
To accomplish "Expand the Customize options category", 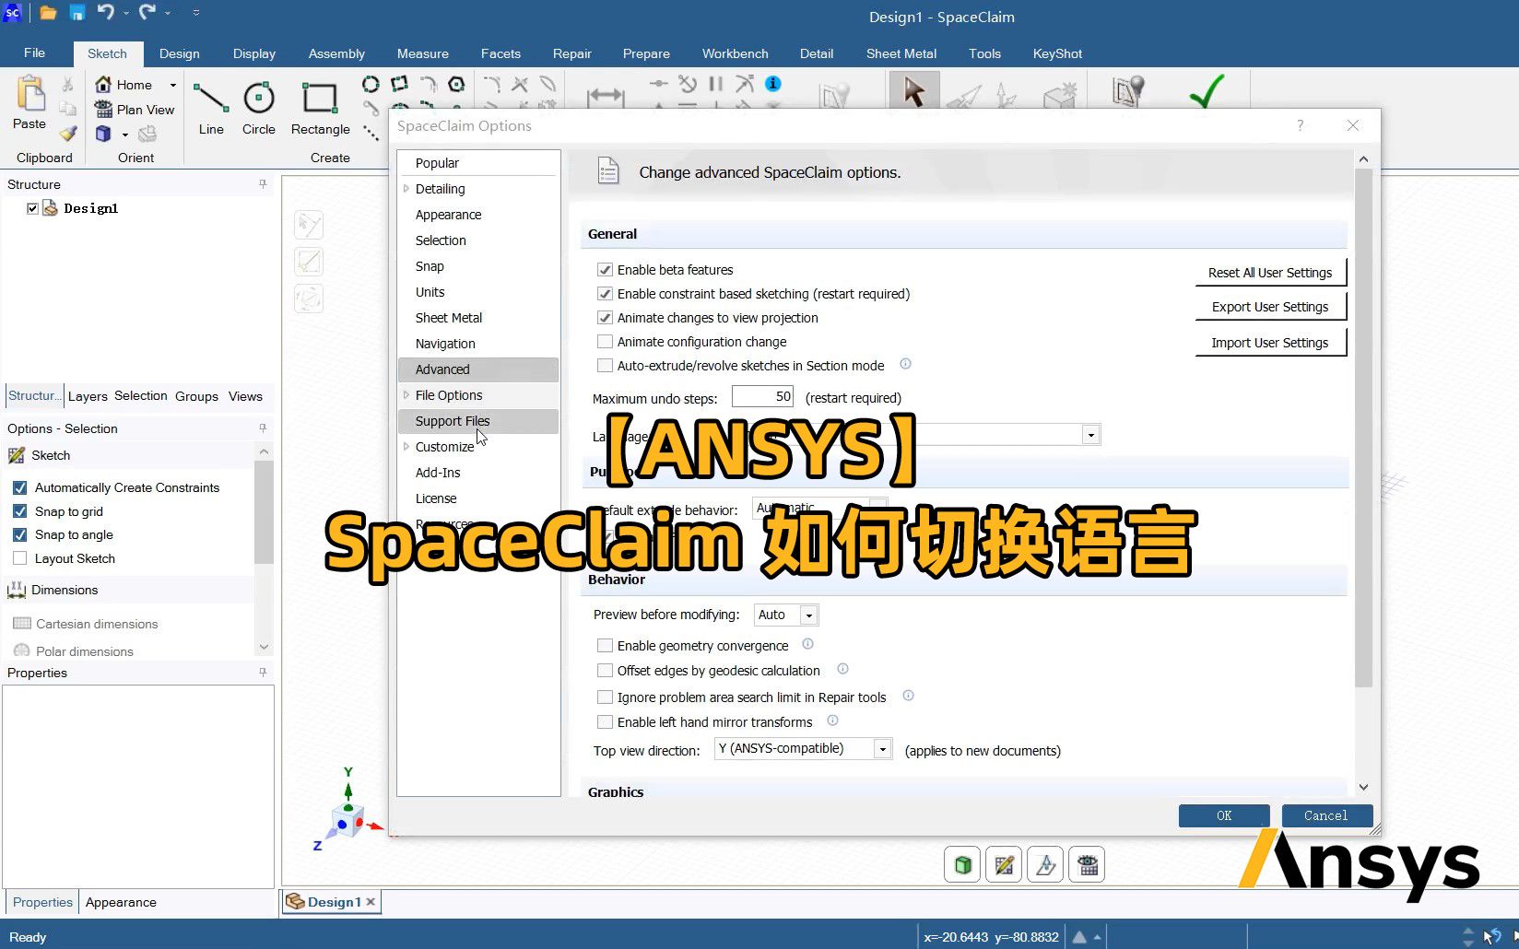I will point(406,447).
